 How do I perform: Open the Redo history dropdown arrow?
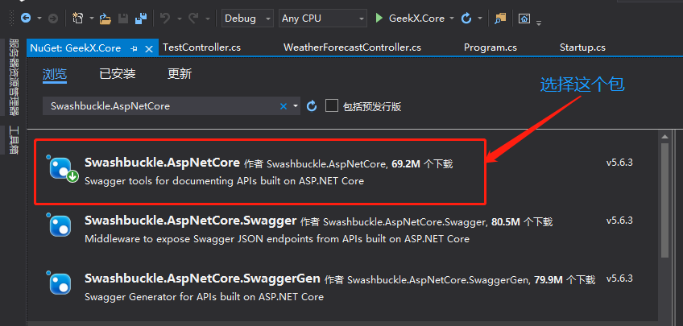tap(207, 19)
